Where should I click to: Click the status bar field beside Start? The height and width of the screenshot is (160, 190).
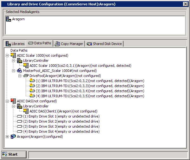pos(108,155)
